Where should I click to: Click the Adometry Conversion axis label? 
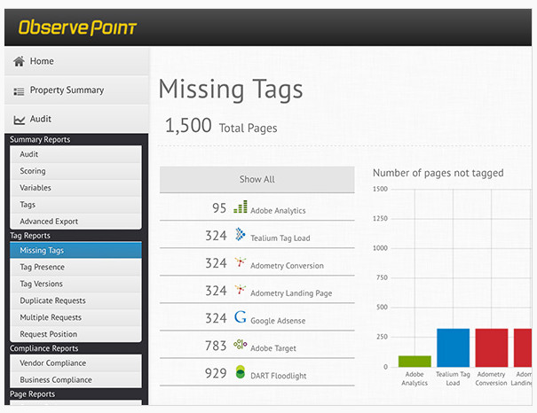point(491,378)
